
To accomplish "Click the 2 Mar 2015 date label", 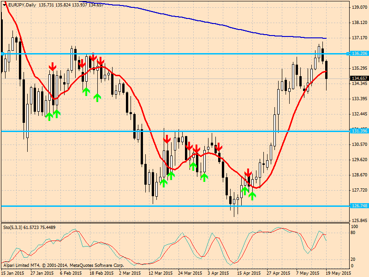I will [130, 273].
